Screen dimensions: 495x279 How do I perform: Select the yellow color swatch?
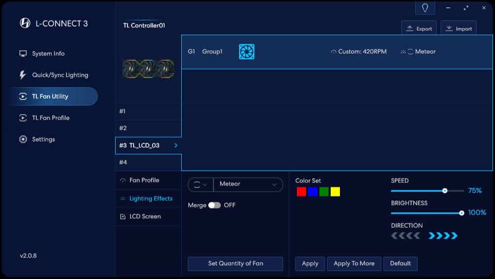335,192
